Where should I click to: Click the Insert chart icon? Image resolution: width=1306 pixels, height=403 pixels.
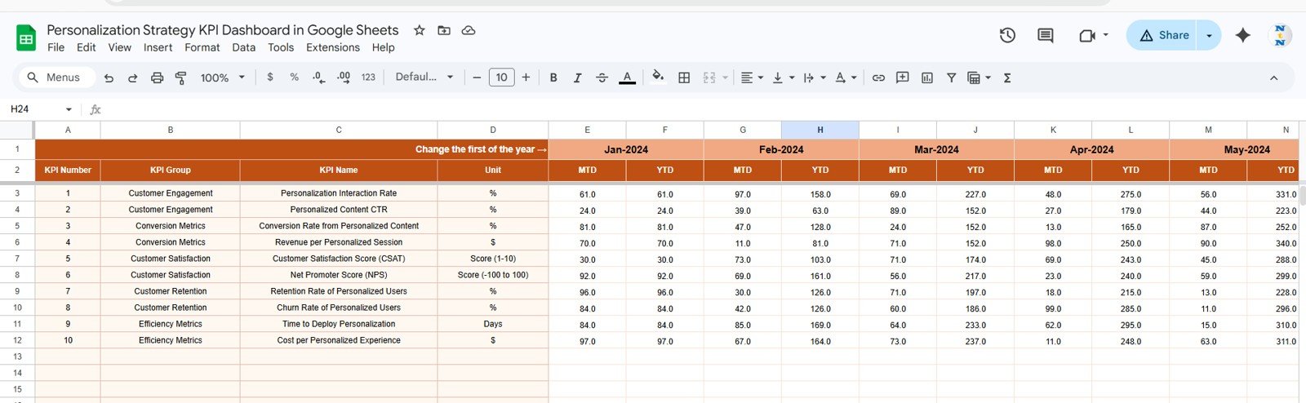(x=926, y=77)
